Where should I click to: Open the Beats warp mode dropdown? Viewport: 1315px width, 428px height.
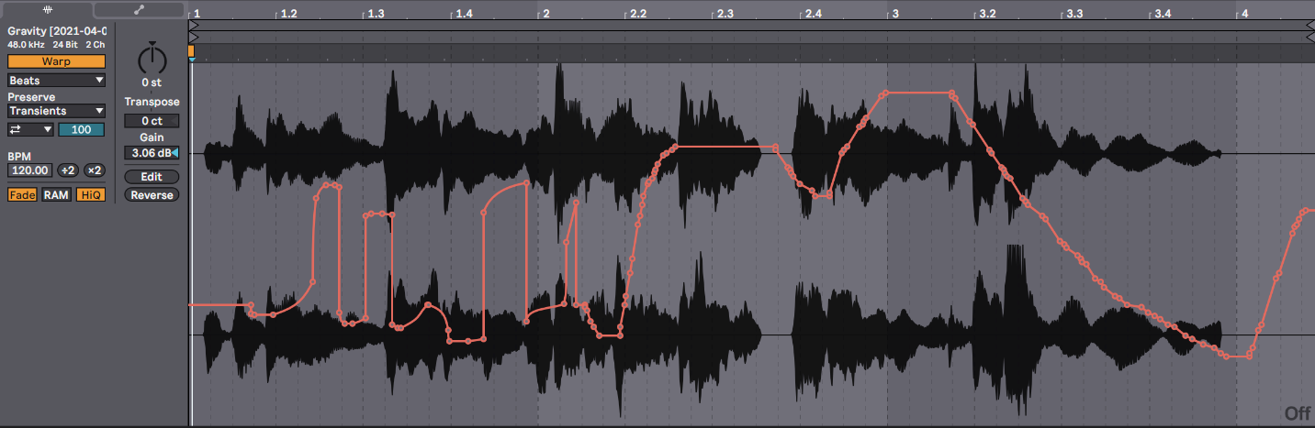56,81
